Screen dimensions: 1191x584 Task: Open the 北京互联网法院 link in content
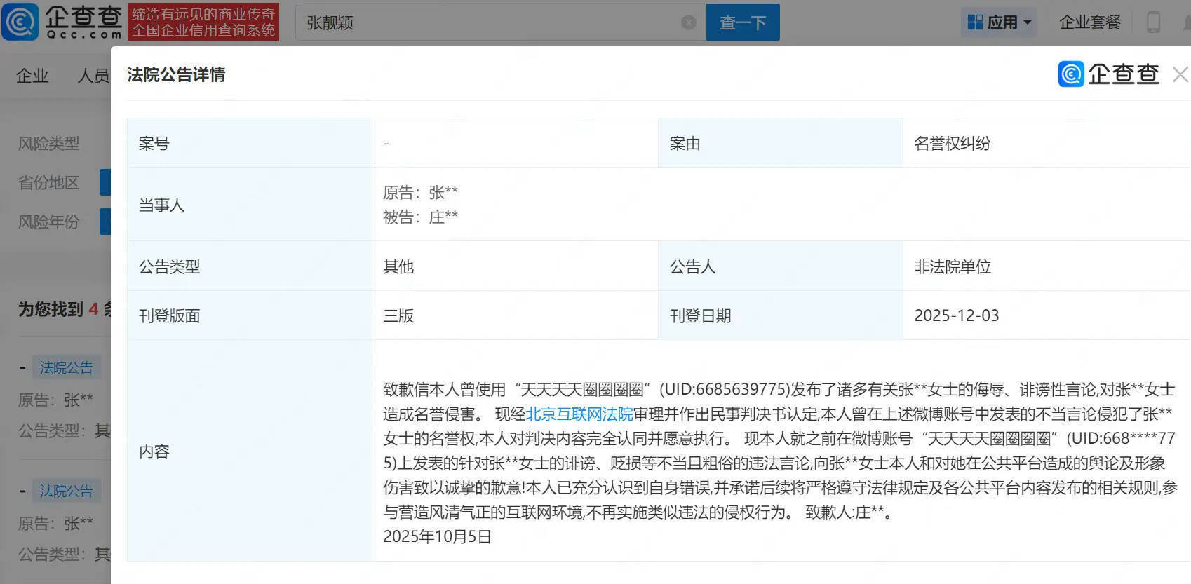(579, 414)
